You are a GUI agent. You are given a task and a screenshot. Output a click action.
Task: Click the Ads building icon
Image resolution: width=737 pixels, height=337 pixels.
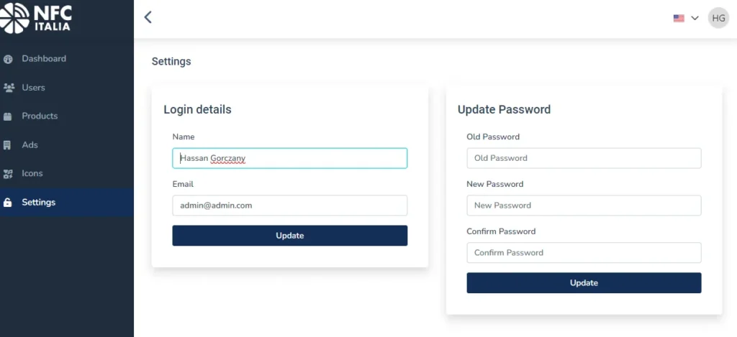(8, 145)
